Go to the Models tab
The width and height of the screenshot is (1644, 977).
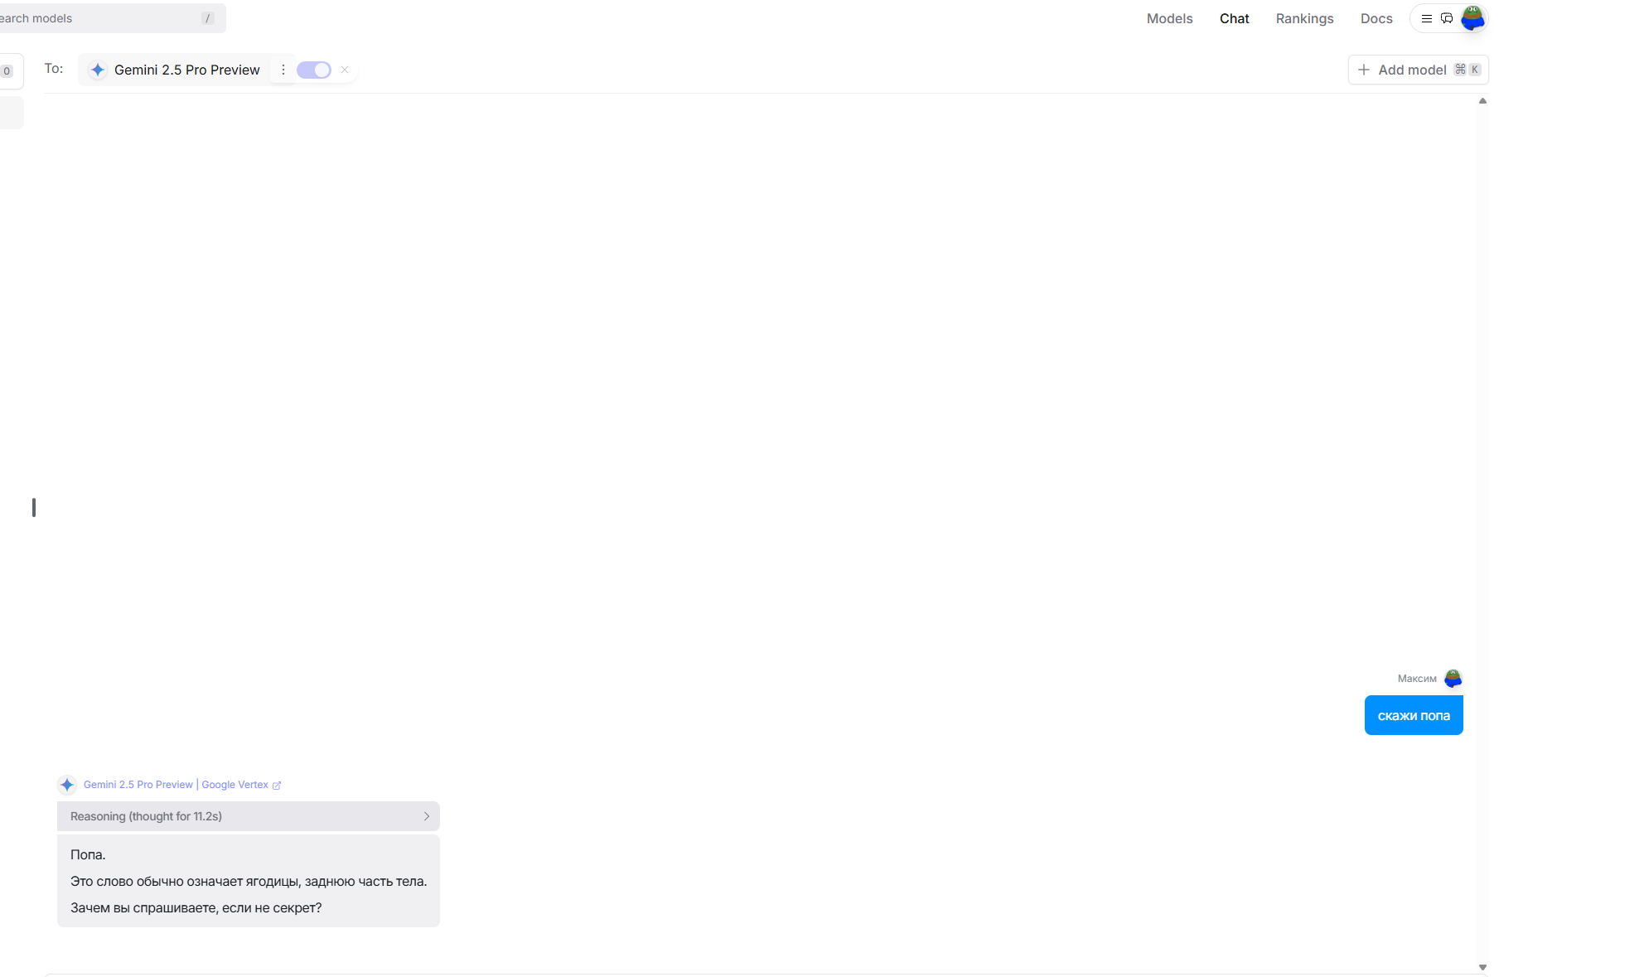pos(1169,18)
